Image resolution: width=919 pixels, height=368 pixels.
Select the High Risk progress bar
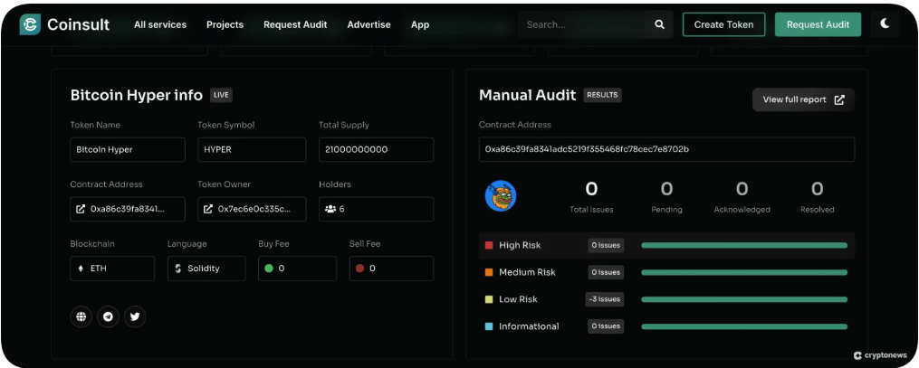[743, 245]
